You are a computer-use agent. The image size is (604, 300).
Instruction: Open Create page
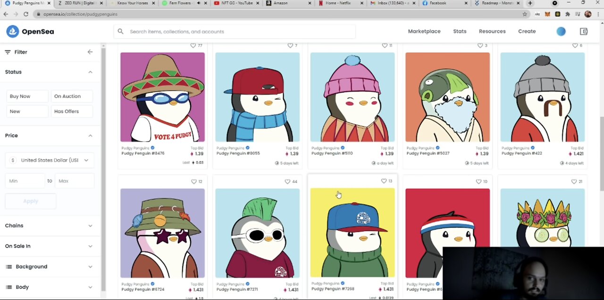click(x=527, y=32)
